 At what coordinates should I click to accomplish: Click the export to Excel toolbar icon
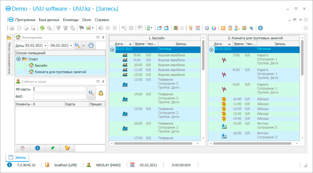pos(148,28)
